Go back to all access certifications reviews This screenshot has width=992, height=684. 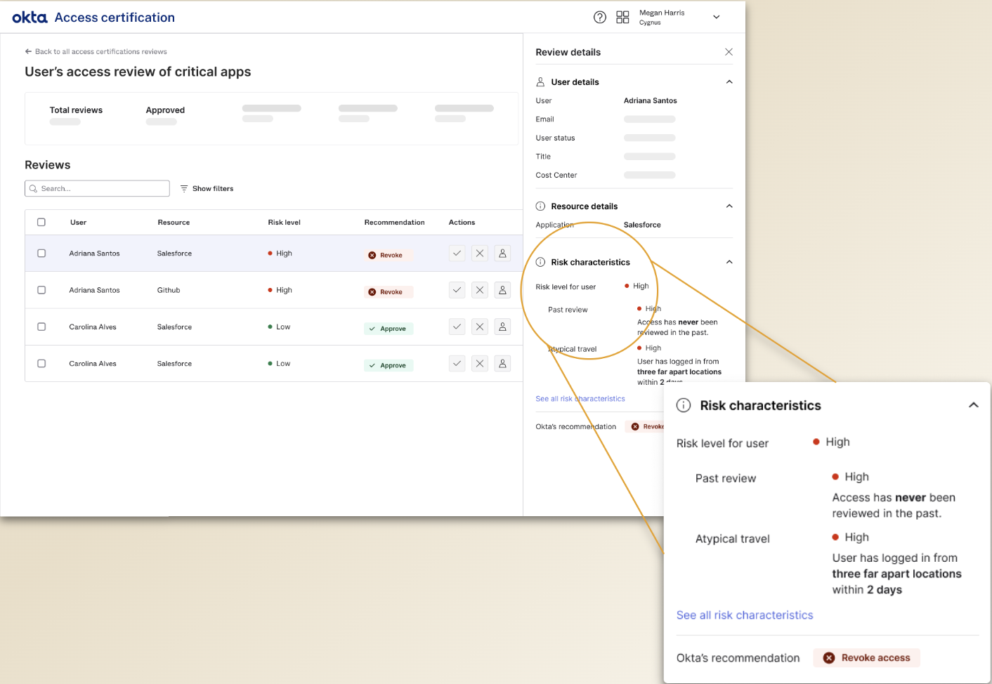96,52
